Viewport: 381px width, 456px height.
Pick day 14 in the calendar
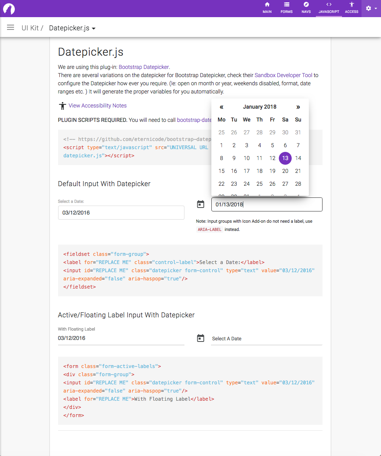click(298, 158)
